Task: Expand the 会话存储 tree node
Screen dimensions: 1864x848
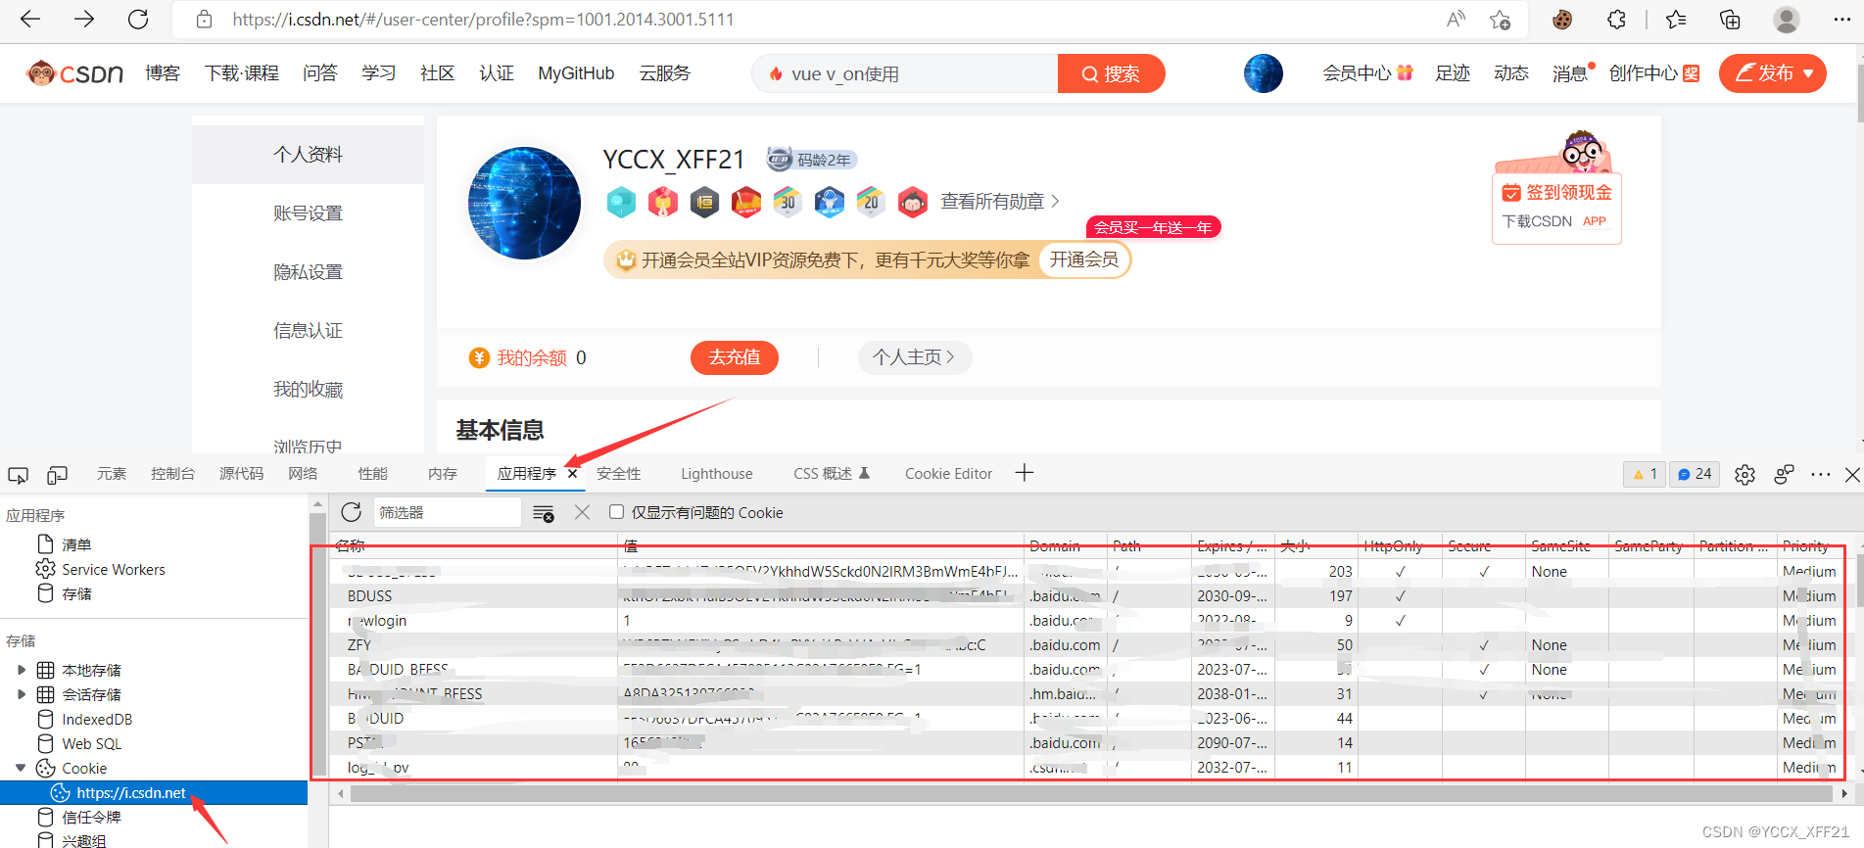Action: [x=22, y=694]
